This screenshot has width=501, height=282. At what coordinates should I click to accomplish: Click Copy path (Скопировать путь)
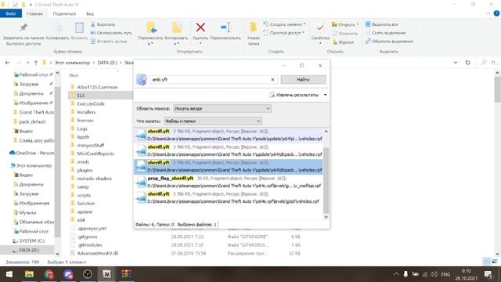click(111, 33)
